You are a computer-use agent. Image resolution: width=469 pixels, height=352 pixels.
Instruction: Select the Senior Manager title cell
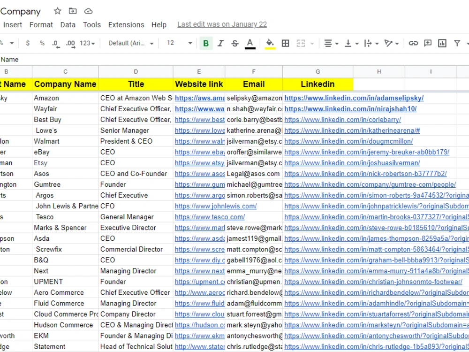[136, 130]
